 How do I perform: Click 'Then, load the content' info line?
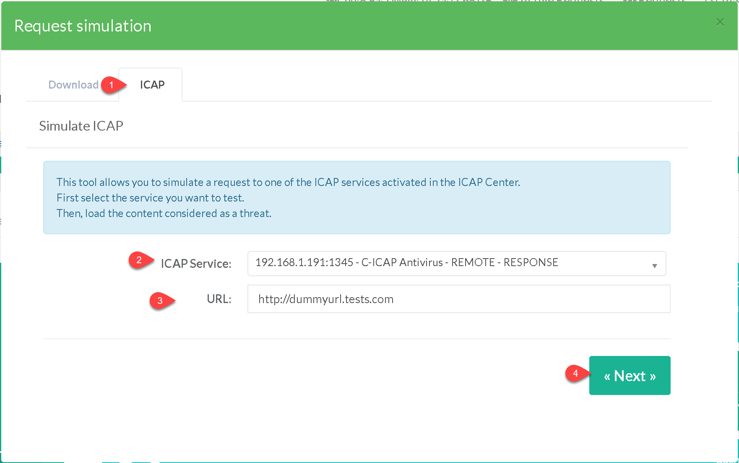pyautogui.click(x=164, y=213)
